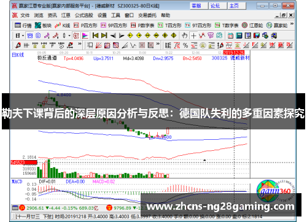Screen dimensions: 307x222
Task: Open the 9P四方形 tool
Action: point(114,25)
